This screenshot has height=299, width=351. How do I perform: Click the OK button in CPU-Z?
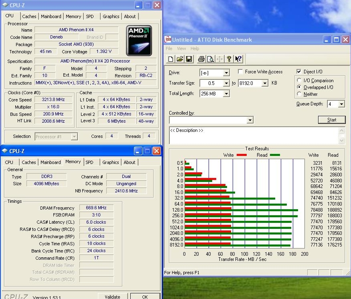coord(145,296)
